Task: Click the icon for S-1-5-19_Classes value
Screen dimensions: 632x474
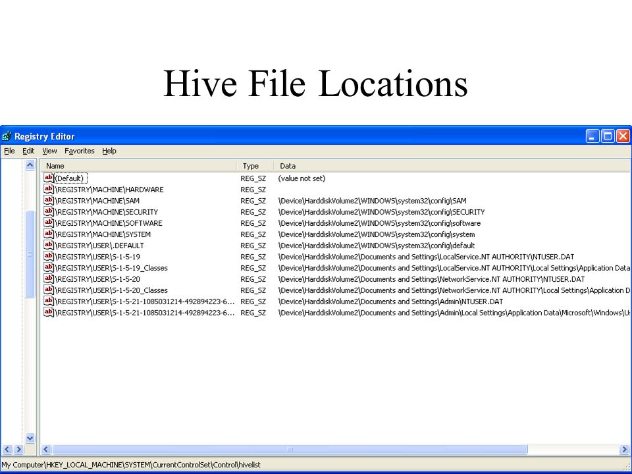Action: tap(48, 268)
